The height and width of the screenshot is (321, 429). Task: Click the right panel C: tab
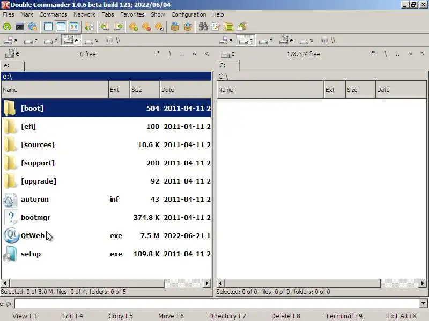228,66
